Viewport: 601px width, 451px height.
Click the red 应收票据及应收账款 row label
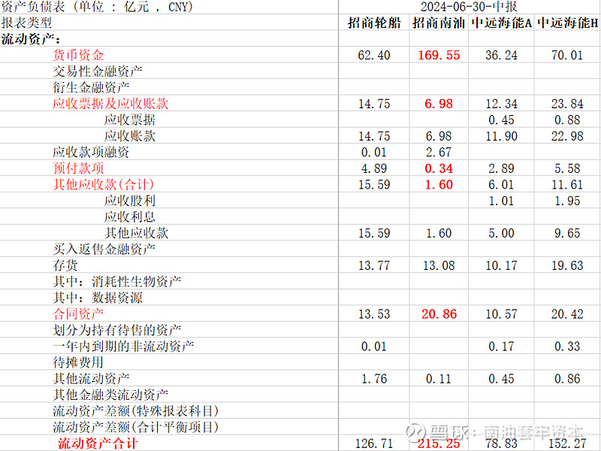coord(110,104)
